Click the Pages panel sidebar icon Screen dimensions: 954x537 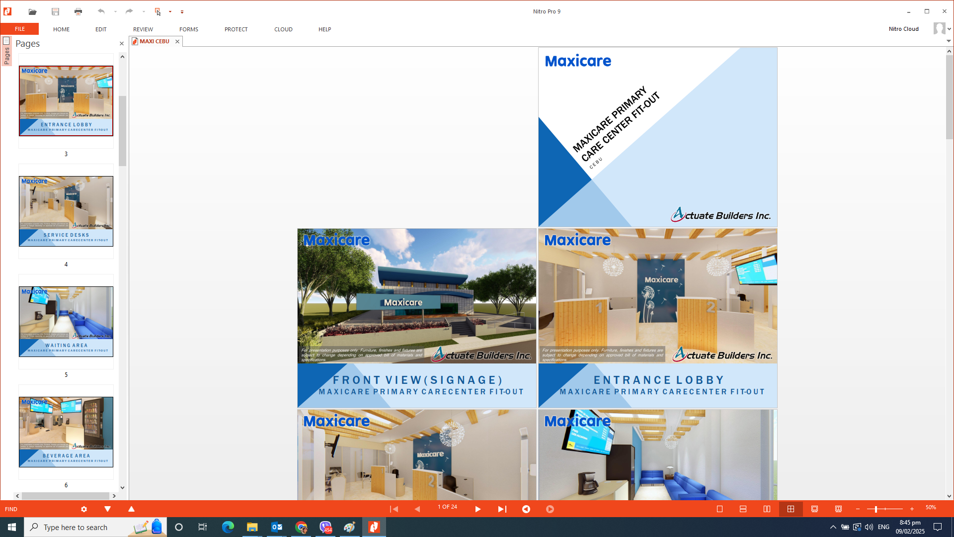6,41
